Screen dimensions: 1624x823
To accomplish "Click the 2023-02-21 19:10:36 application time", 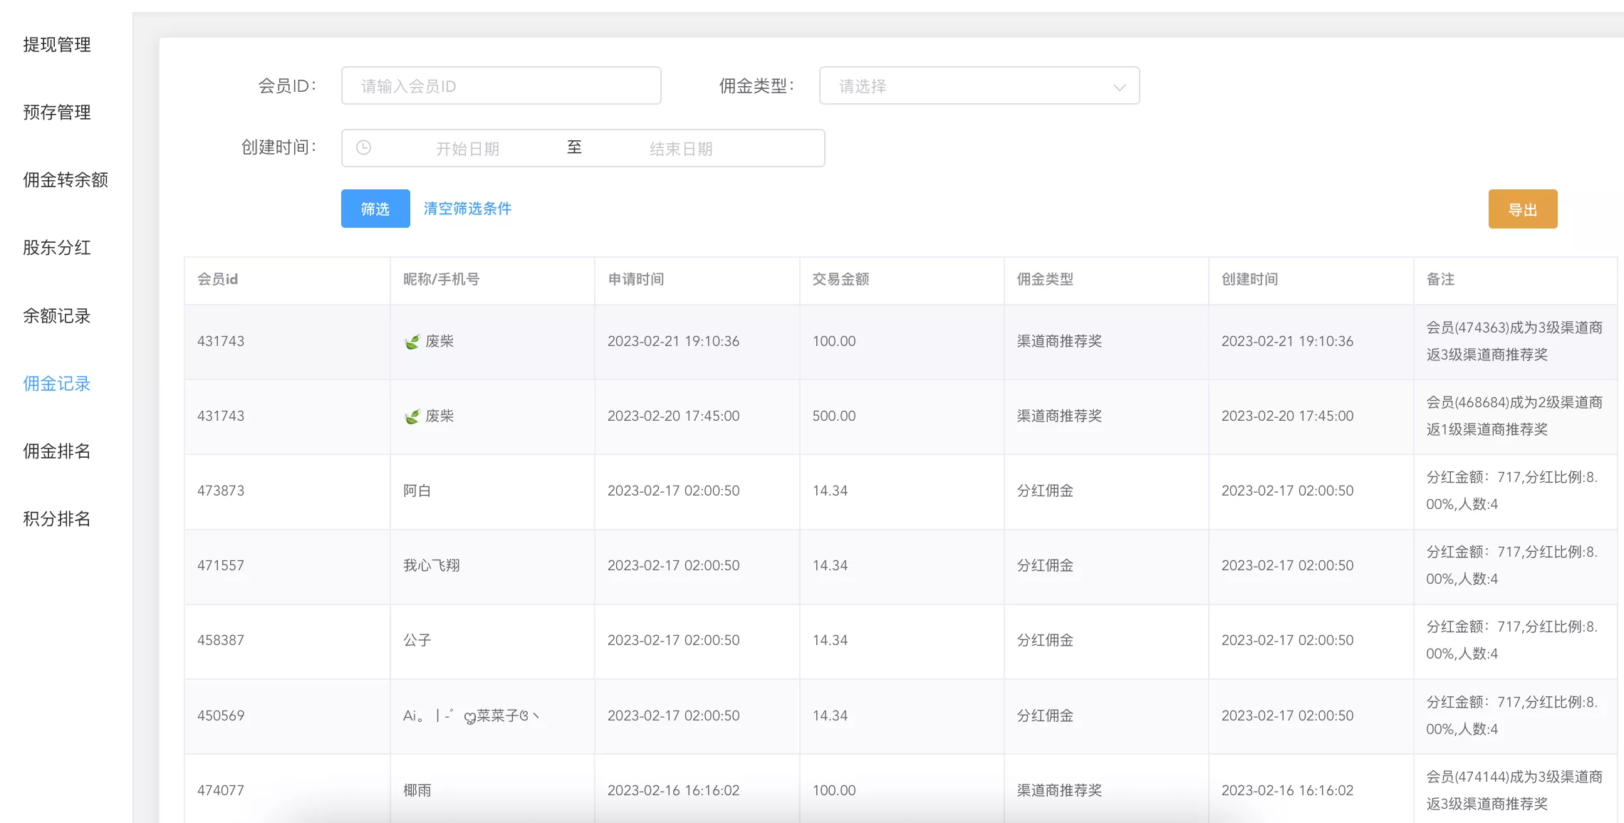I will coord(673,341).
